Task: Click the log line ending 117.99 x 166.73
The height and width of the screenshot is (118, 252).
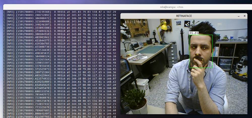Action: point(60,66)
